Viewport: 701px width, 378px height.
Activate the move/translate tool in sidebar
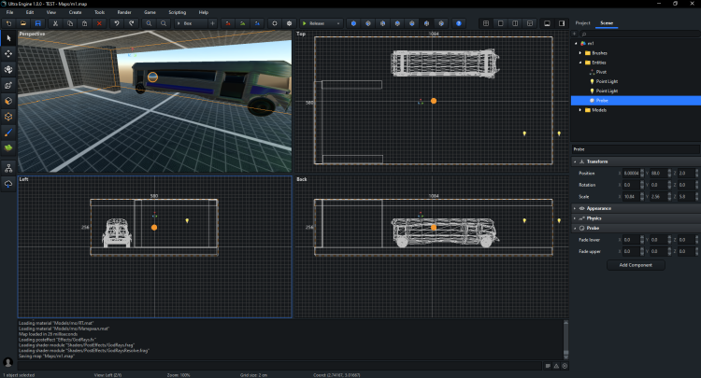tap(8, 53)
